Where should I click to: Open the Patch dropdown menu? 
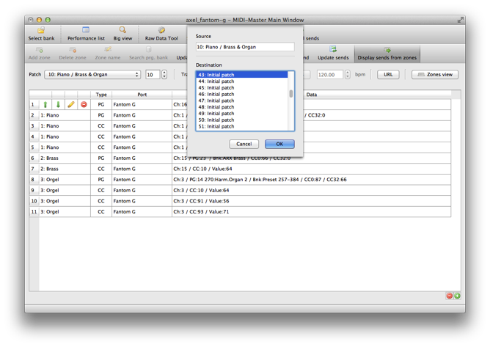92,75
